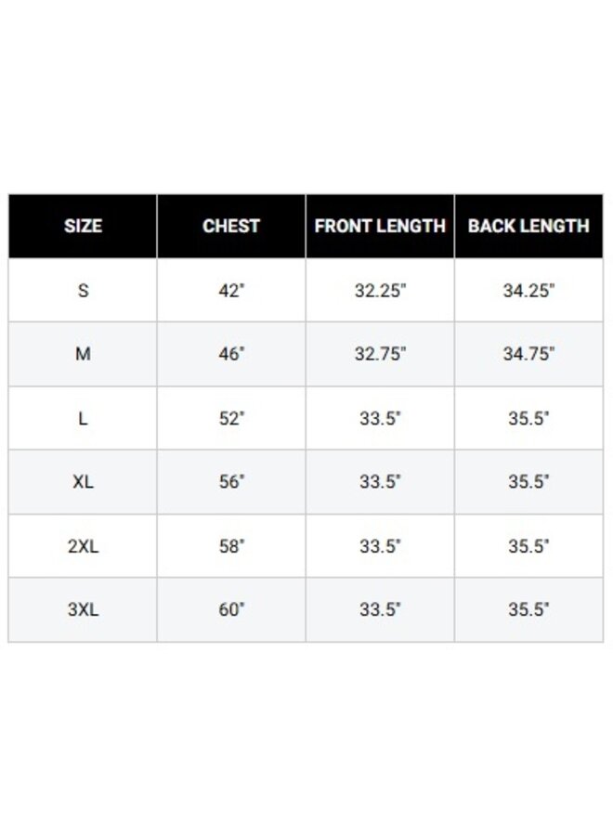Select the XL size row label
613x836 pixels.
pos(83,482)
